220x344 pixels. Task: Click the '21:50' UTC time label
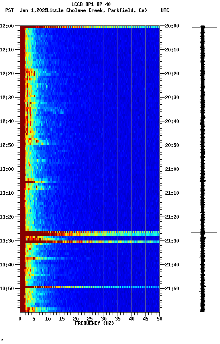(x=172, y=289)
